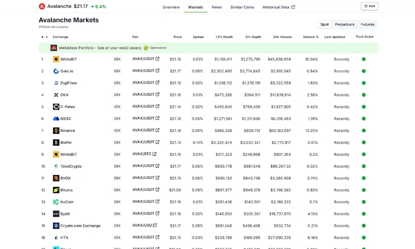
Task: Sort markets by Trust Score header
Action: tap(364, 37)
